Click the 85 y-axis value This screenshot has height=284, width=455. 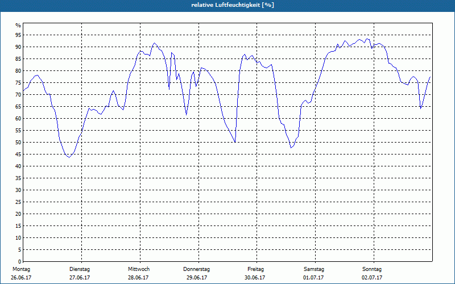(18, 59)
